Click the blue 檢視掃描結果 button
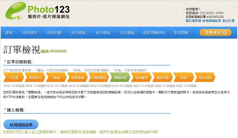 [x=21, y=125]
